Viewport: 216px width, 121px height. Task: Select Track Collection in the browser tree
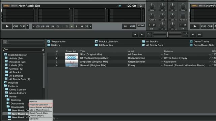pyautogui.click(x=18, y=55)
